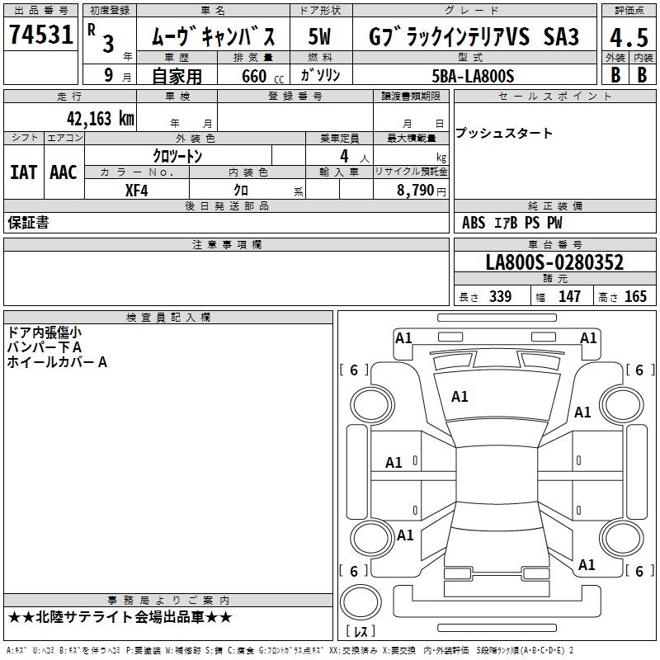Click the sales point プッシュスタート
Image resolution: width=660 pixels, height=660 pixels.
503,133
